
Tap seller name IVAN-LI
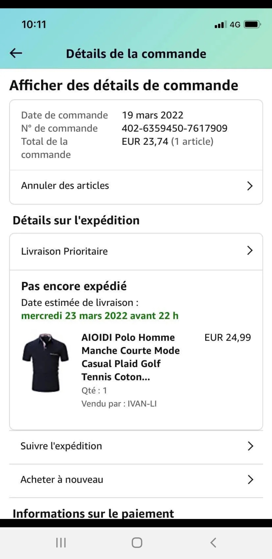[142, 404]
